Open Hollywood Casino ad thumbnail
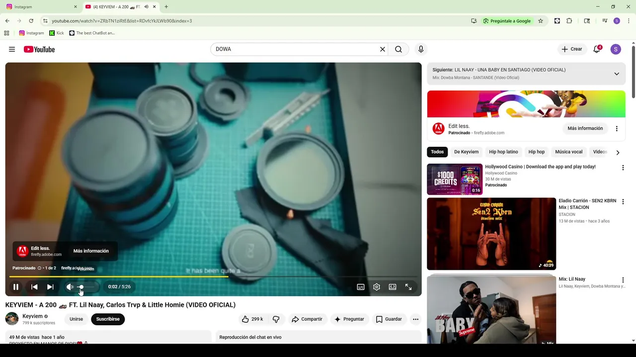Image resolution: width=636 pixels, height=357 pixels. pyautogui.click(x=455, y=179)
